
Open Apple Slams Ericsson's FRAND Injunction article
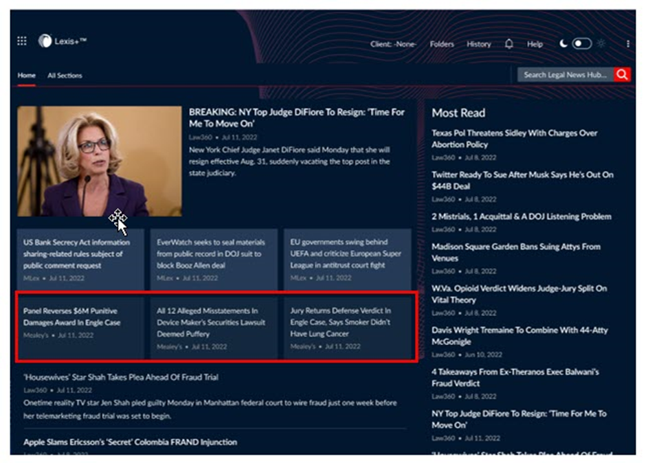coord(130,442)
